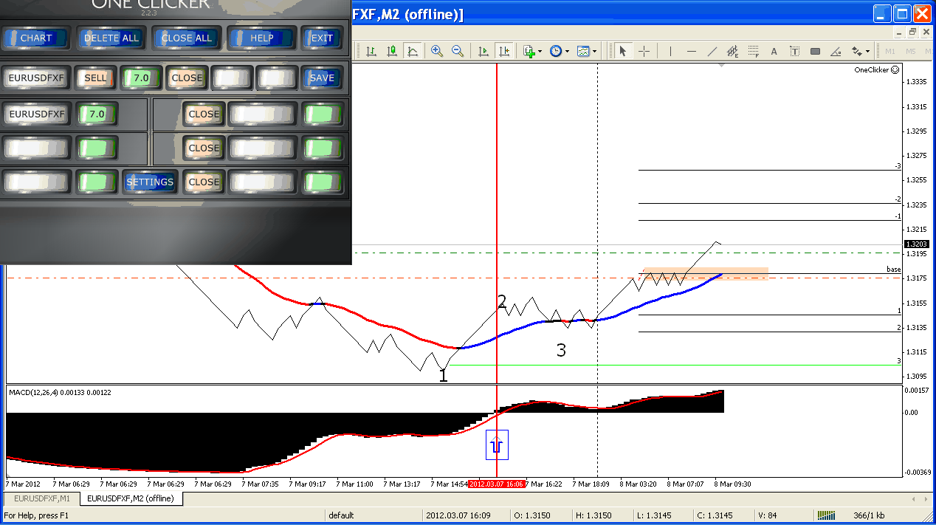Screen dimensions: 936x525
Task: Open SETTINGS in One Clicker panel
Action: click(x=150, y=182)
